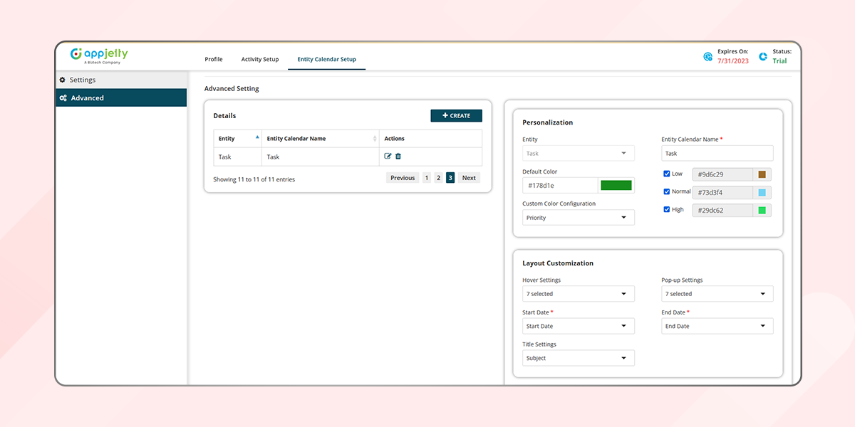
Task: Switch to the Activity Setup tab
Action: (260, 59)
